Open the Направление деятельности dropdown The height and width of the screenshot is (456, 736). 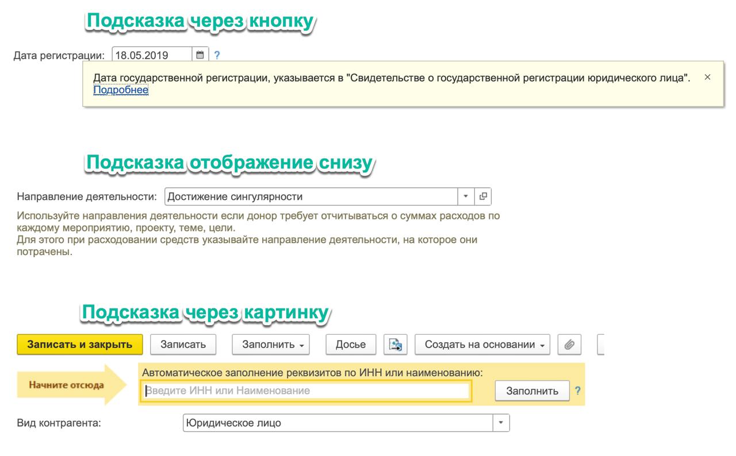[466, 196]
